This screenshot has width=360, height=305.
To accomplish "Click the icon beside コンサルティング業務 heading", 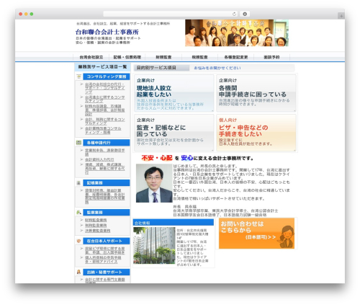I will point(78,76).
